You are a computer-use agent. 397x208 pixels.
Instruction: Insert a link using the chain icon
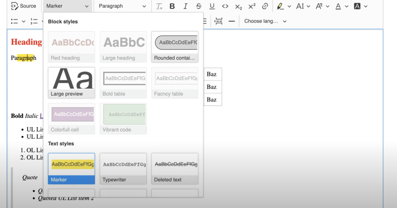265,6
